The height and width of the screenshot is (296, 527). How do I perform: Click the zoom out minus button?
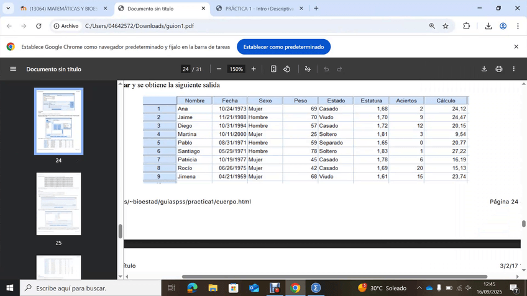(219, 69)
